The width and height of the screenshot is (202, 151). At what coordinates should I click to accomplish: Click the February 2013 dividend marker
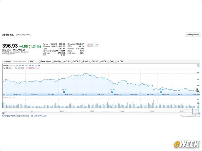(x=161, y=92)
